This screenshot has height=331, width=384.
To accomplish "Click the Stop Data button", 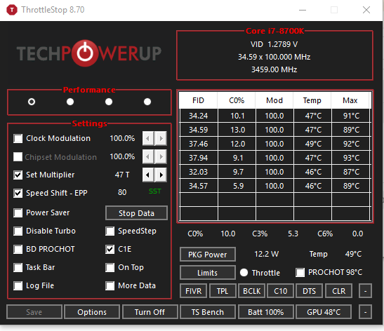I will (136, 213).
